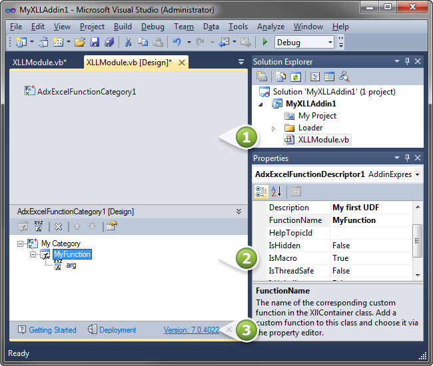
Task: Open the File menu
Action: point(16,27)
